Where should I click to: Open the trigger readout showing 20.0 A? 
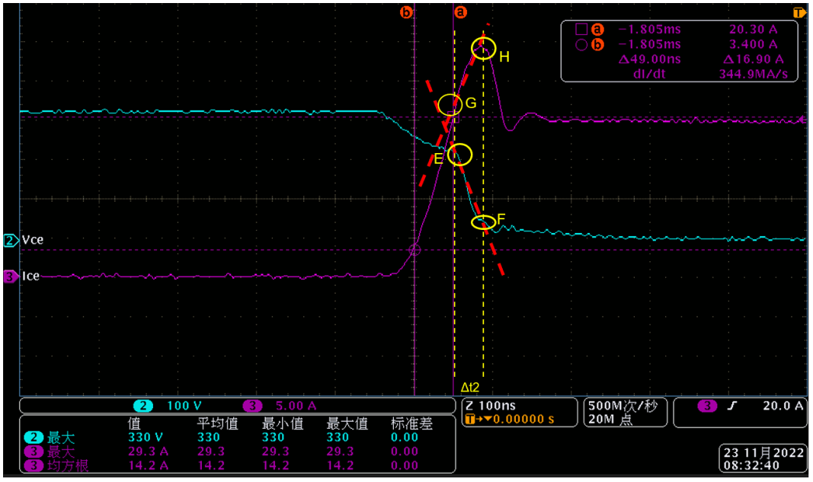click(x=740, y=413)
